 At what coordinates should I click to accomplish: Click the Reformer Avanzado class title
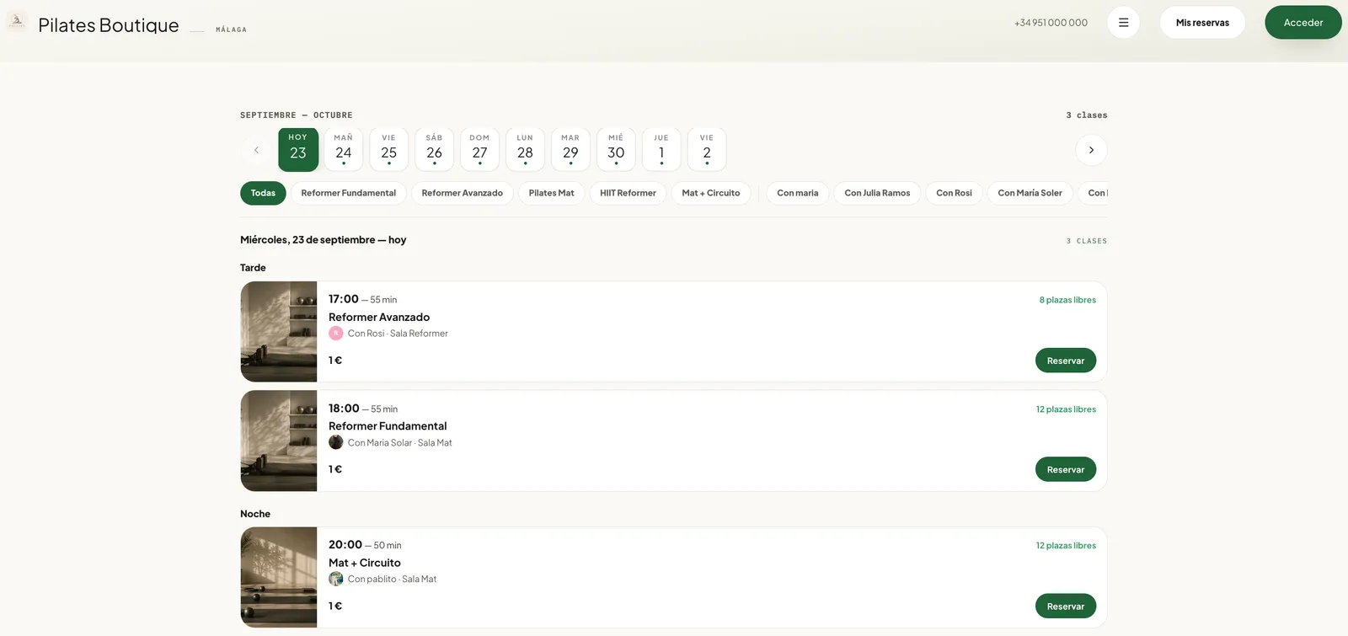pyautogui.click(x=379, y=317)
